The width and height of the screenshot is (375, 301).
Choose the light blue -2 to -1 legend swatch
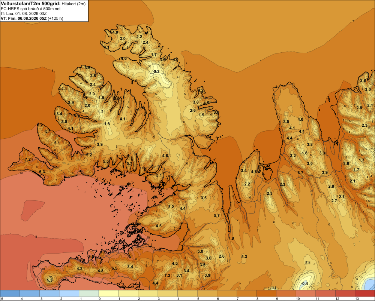pyautogui.click(x=69, y=294)
